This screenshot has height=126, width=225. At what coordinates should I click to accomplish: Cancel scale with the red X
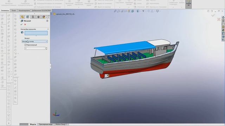pyautogui.click(x=25, y=24)
